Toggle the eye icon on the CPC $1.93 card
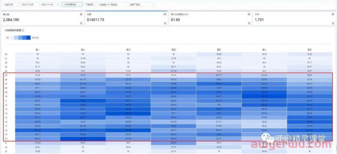The image size is (337, 154). coord(249,14)
